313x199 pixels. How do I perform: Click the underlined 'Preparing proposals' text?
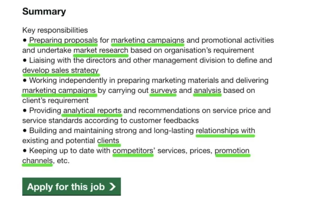pos(64,40)
